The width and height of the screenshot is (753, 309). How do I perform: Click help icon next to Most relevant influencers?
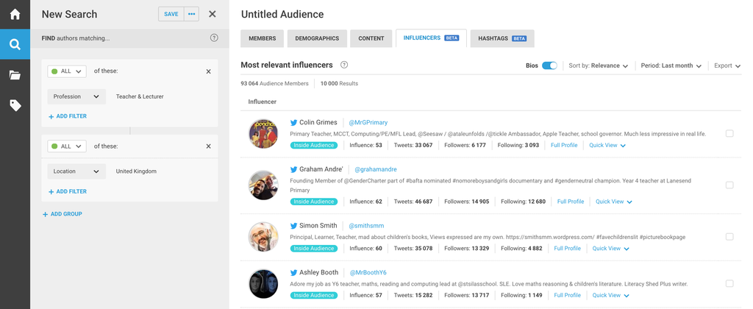point(344,65)
